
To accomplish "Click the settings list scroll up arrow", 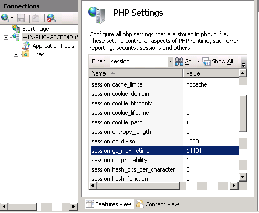I will coord(243,73).
